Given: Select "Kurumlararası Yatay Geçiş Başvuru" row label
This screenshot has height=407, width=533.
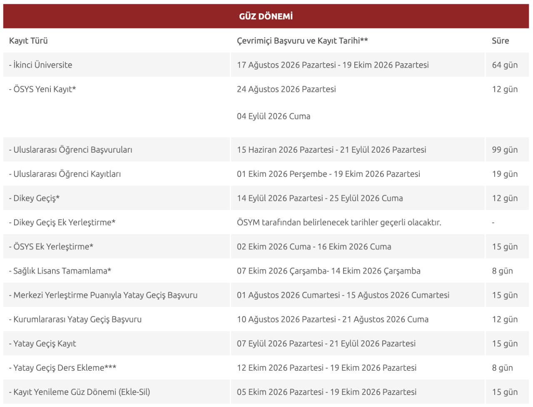Looking at the screenshot, I should coord(75,319).
